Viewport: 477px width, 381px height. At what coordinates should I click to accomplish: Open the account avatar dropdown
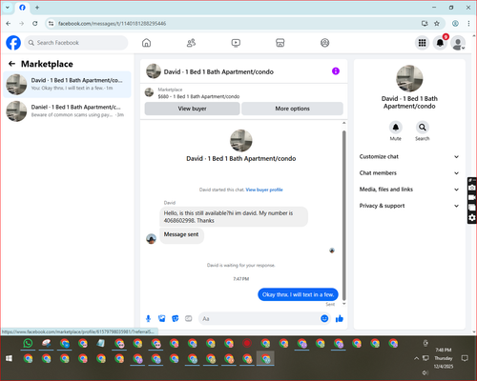458,43
